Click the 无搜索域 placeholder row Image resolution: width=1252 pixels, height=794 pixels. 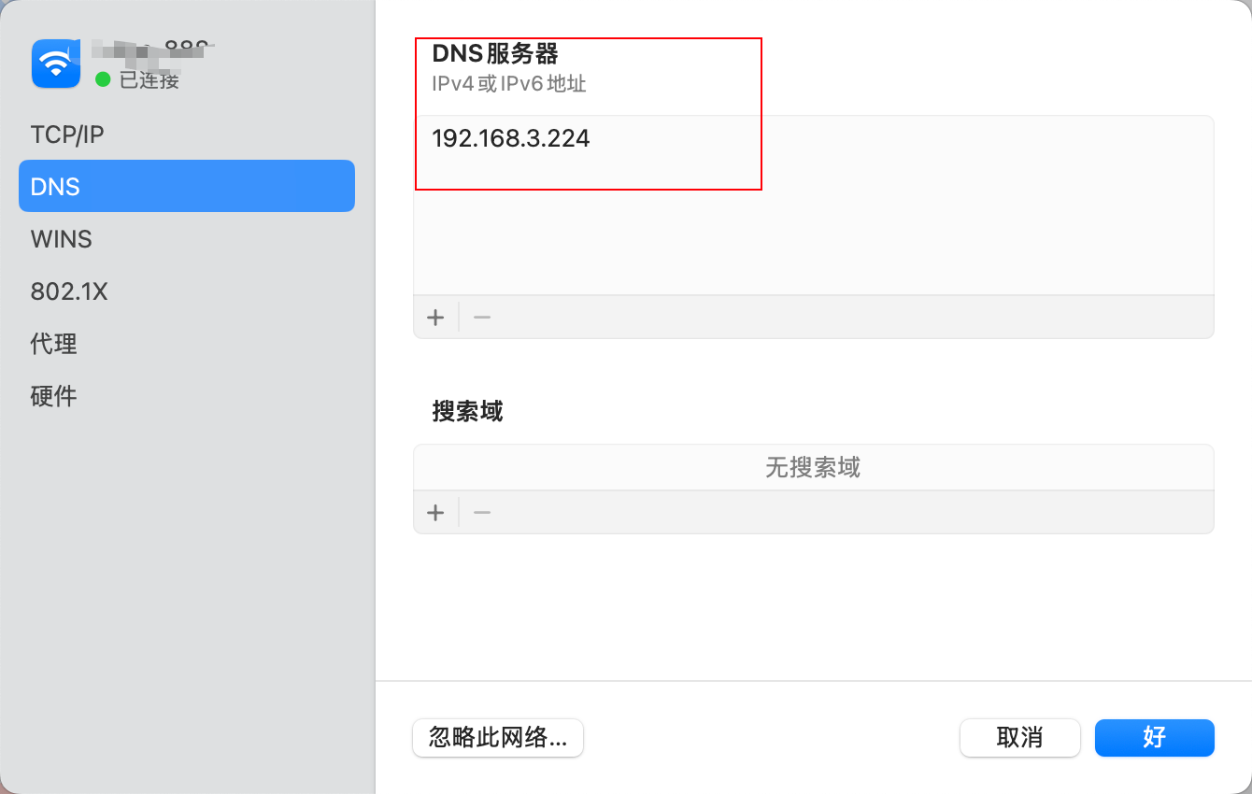click(813, 467)
